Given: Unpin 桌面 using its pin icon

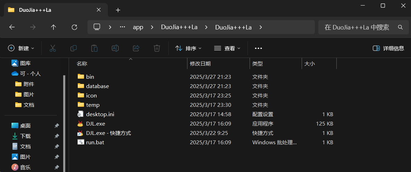Looking at the screenshot, I should (x=56, y=126).
